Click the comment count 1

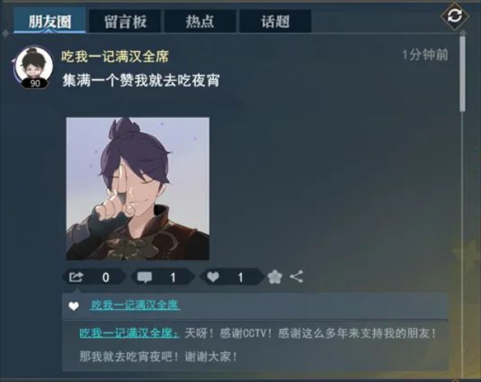coord(173,277)
